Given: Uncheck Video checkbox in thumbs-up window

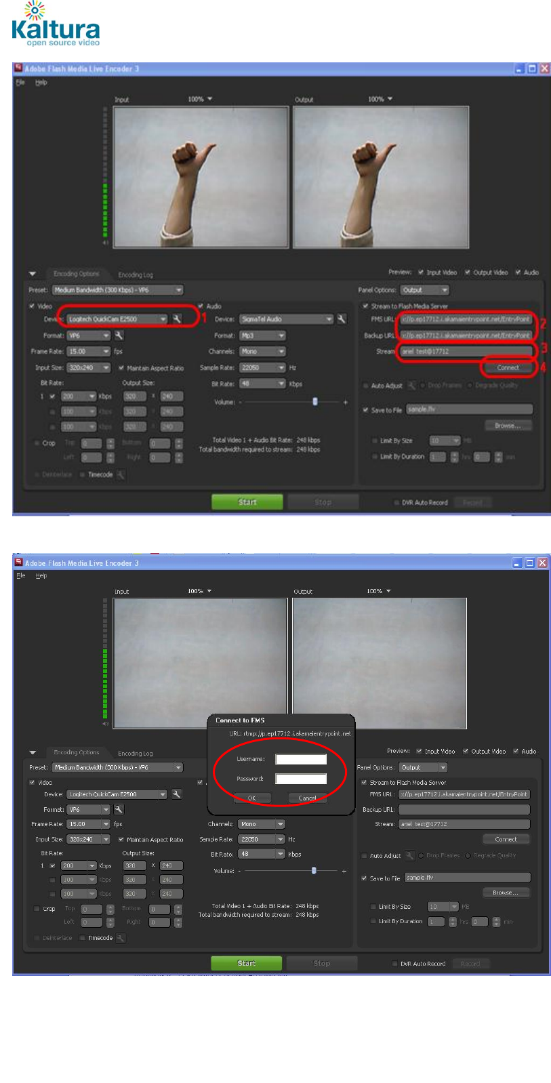Looking at the screenshot, I should (32, 306).
